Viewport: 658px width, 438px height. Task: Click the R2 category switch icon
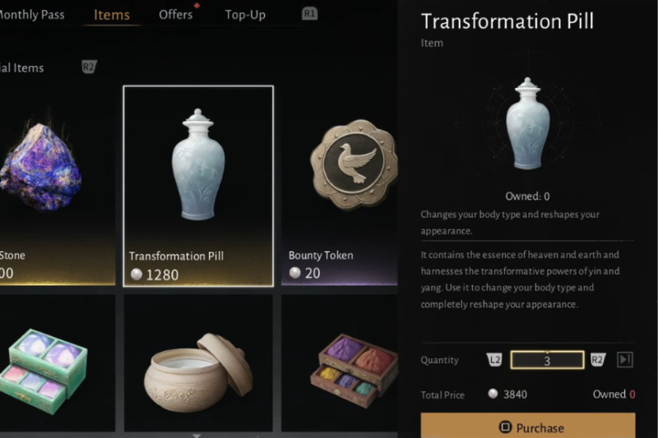[89, 67]
